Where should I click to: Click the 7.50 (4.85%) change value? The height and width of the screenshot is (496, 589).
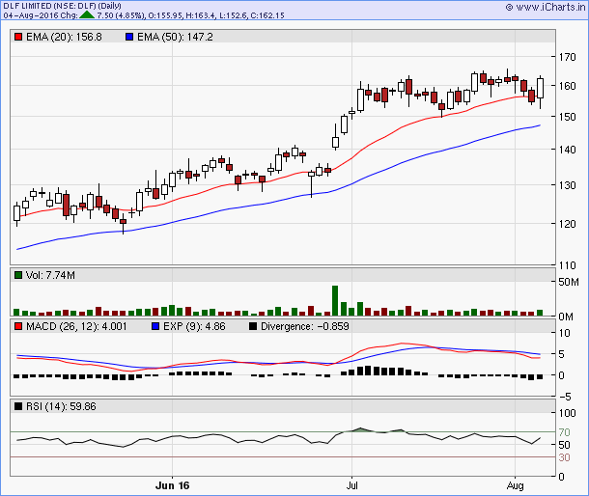point(121,15)
